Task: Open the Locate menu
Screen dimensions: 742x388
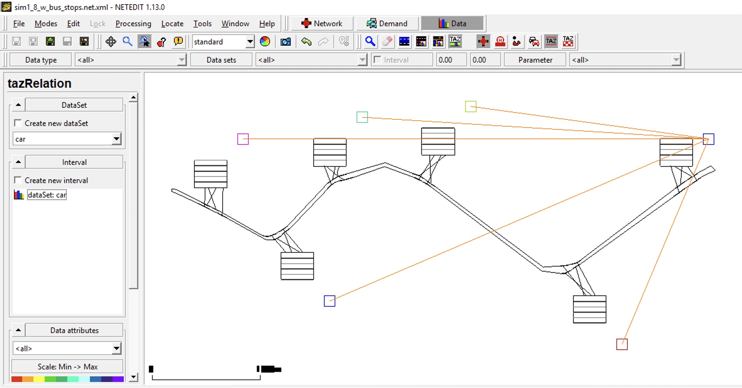Action: [x=172, y=24]
